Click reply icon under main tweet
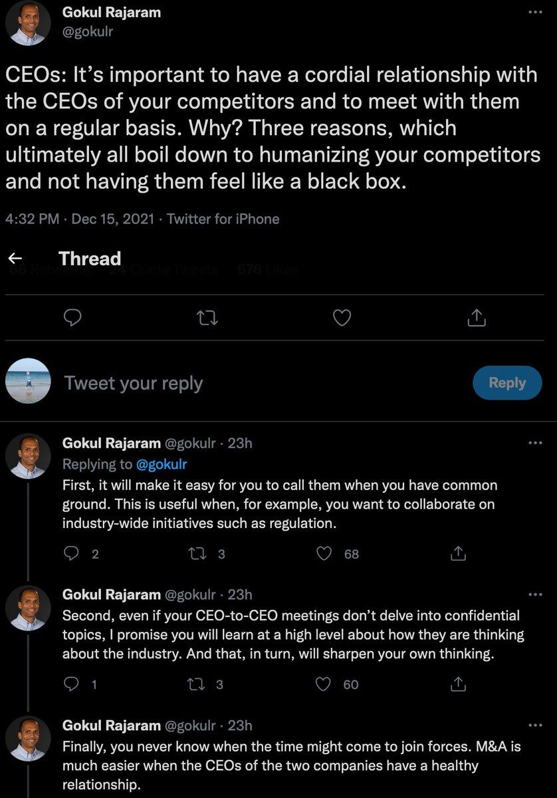 [72, 319]
